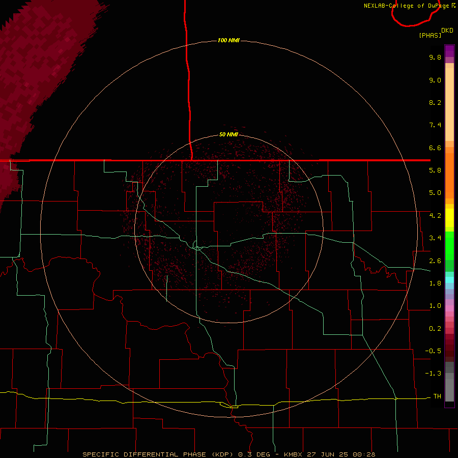This screenshot has height=458, width=458.
Task: Click the 1.0 legend value
Action: pyautogui.click(x=435, y=306)
